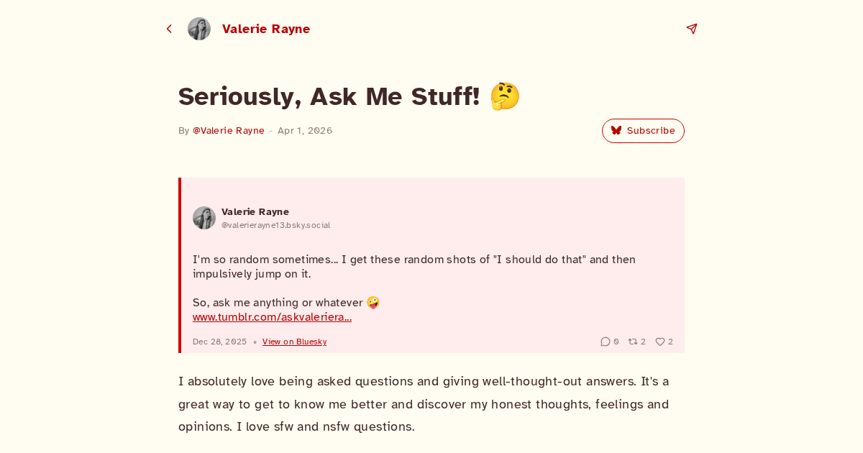The height and width of the screenshot is (453, 863).
Task: Click the Dec 28, 2025 post date
Action: [219, 342]
